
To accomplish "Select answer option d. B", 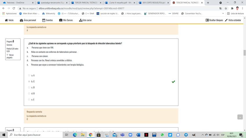I will (29, 93).
